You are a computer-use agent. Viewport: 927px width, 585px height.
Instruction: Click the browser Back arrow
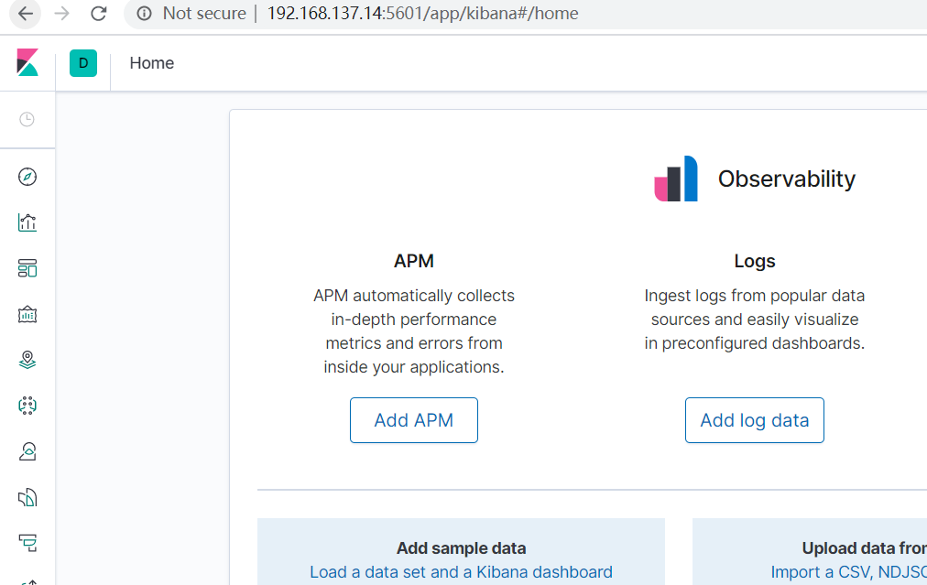(x=26, y=14)
